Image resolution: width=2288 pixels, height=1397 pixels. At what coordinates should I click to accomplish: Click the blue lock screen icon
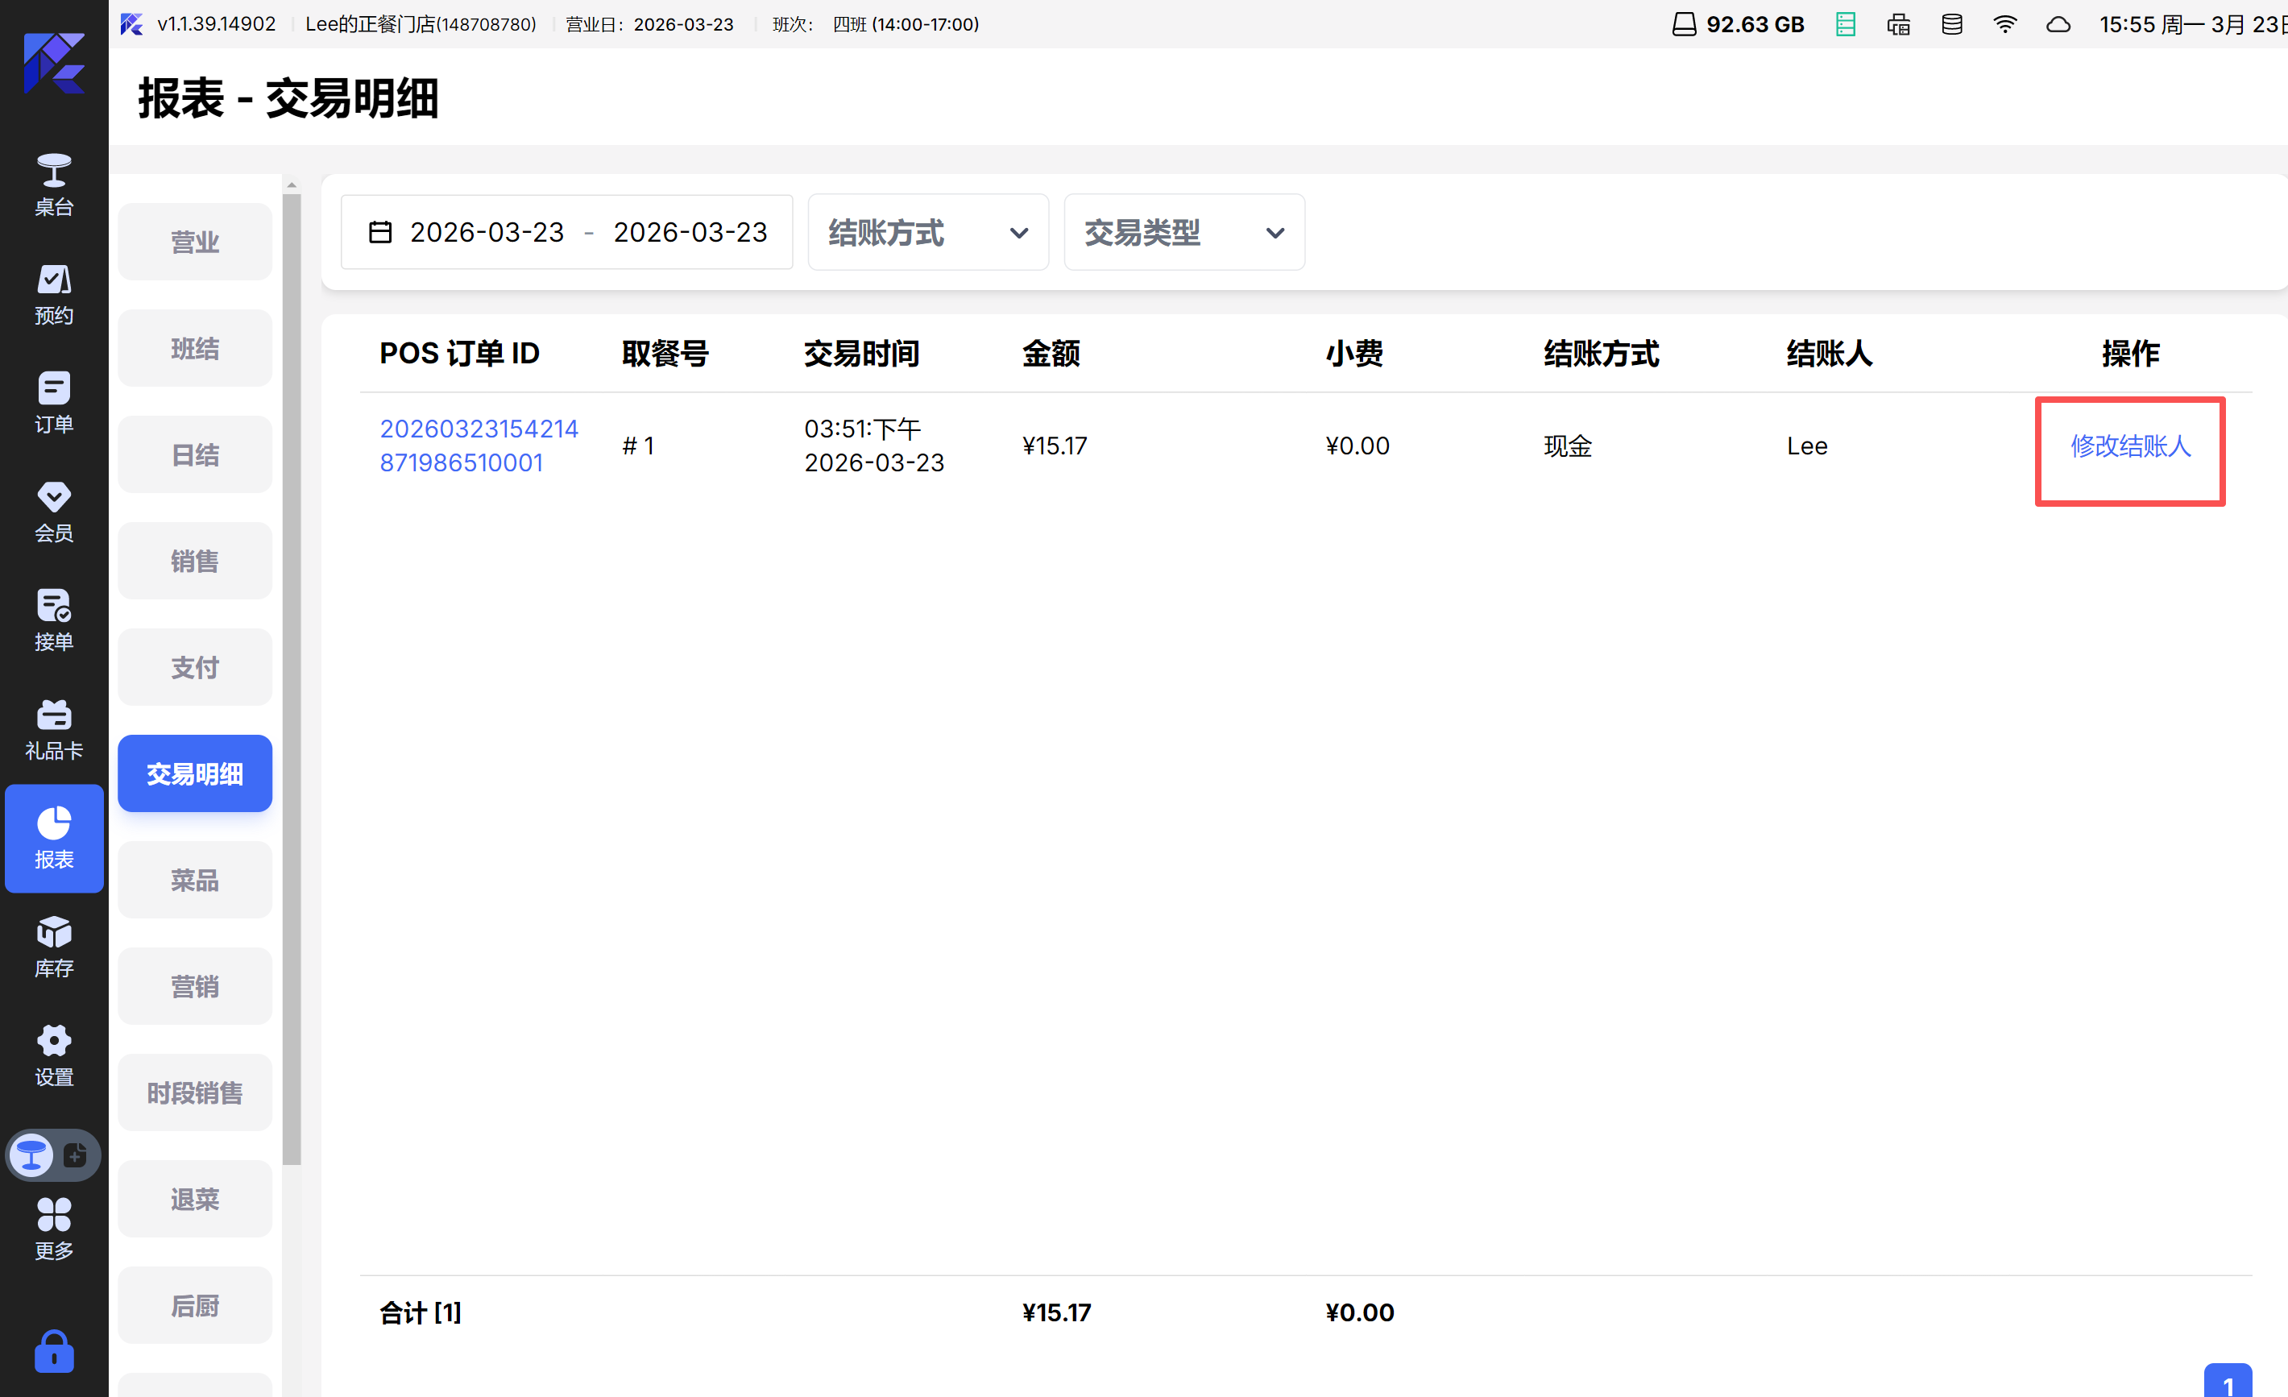tap(54, 1352)
